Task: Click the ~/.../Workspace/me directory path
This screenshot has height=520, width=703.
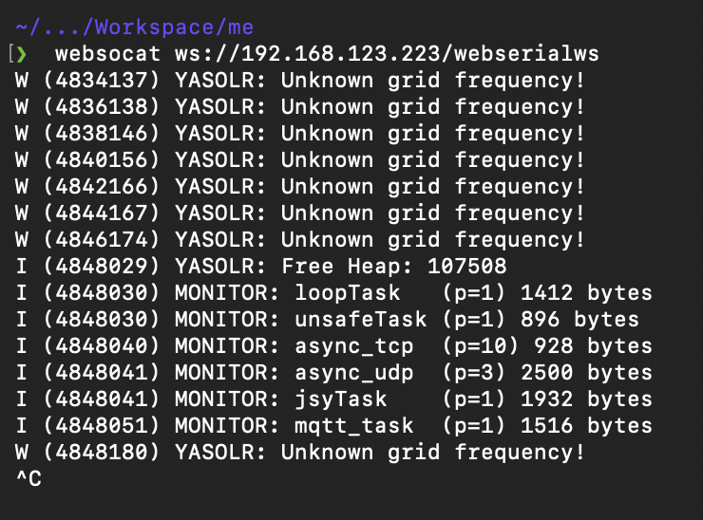Action: pos(135,28)
